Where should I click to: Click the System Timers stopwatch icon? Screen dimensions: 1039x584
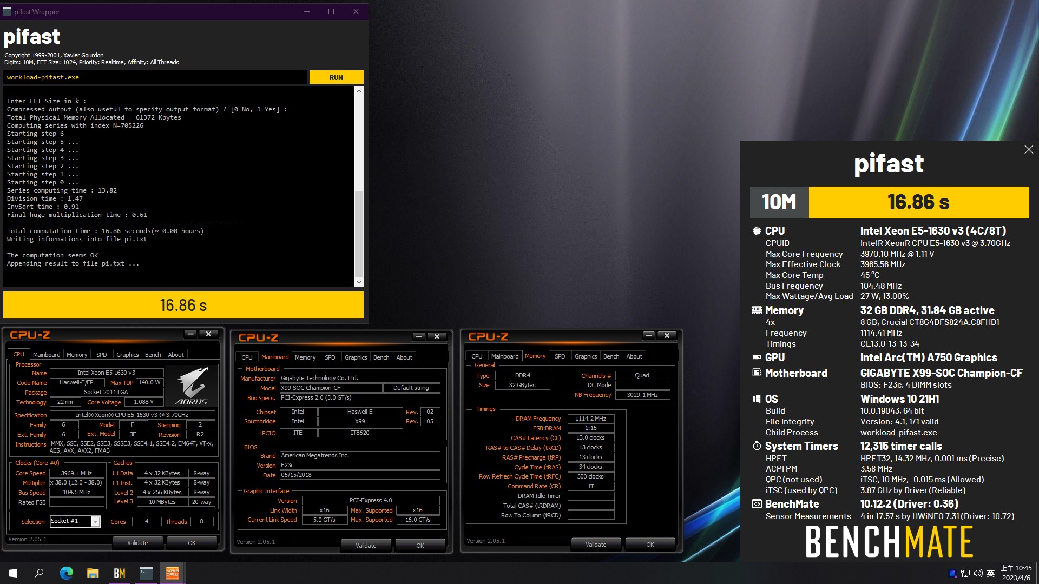click(x=757, y=446)
